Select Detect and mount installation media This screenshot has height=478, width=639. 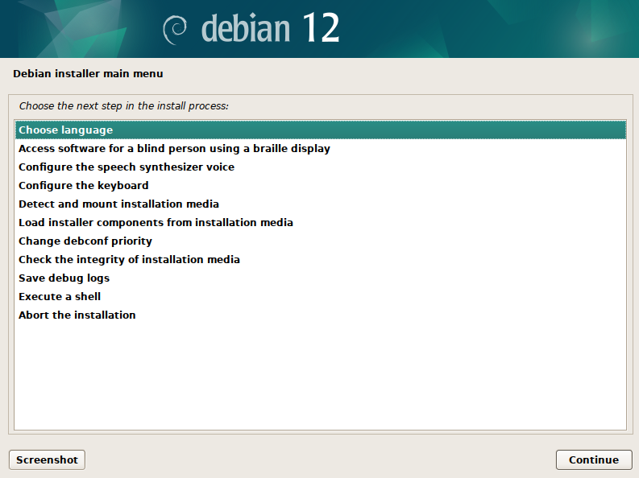[321, 204]
